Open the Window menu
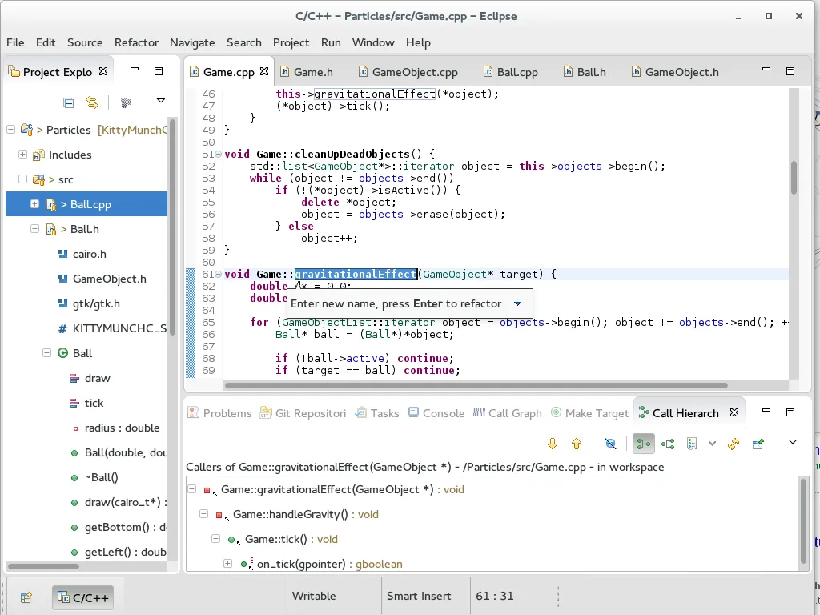This screenshot has height=615, width=820. pos(373,42)
